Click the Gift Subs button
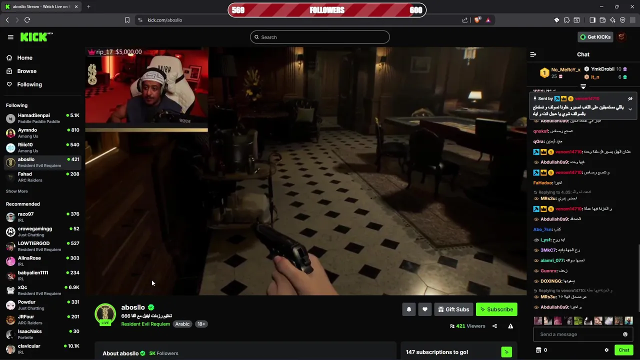Screen dimensions: 640x360 (x=453, y=309)
